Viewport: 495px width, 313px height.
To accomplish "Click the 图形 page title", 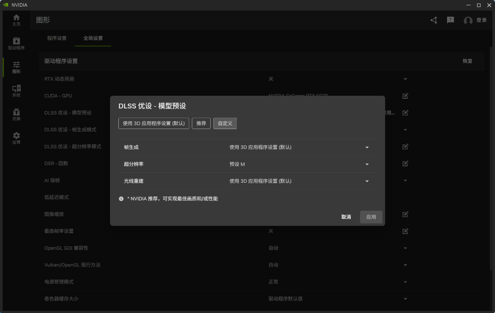I will (x=43, y=20).
